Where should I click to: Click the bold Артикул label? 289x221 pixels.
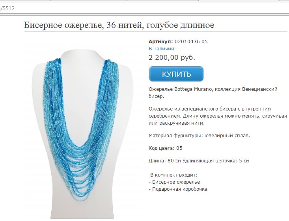(161, 42)
